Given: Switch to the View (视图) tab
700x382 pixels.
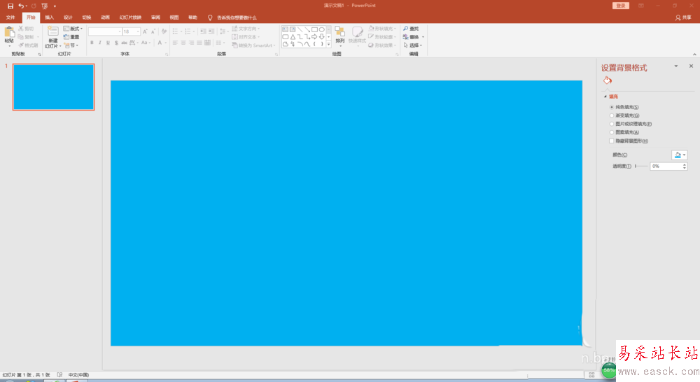Looking at the screenshot, I should 174,18.
